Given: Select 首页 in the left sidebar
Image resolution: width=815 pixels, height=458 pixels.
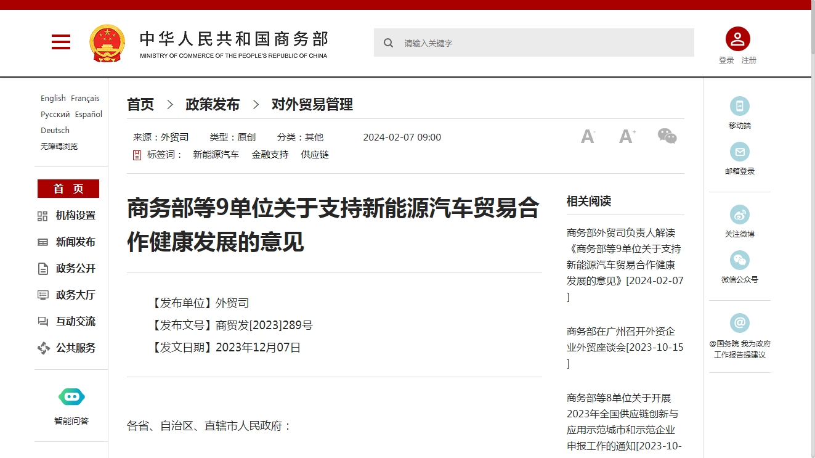Looking at the screenshot, I should coord(68,189).
